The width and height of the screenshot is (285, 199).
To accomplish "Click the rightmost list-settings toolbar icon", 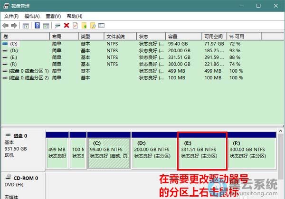I will 101,26.
